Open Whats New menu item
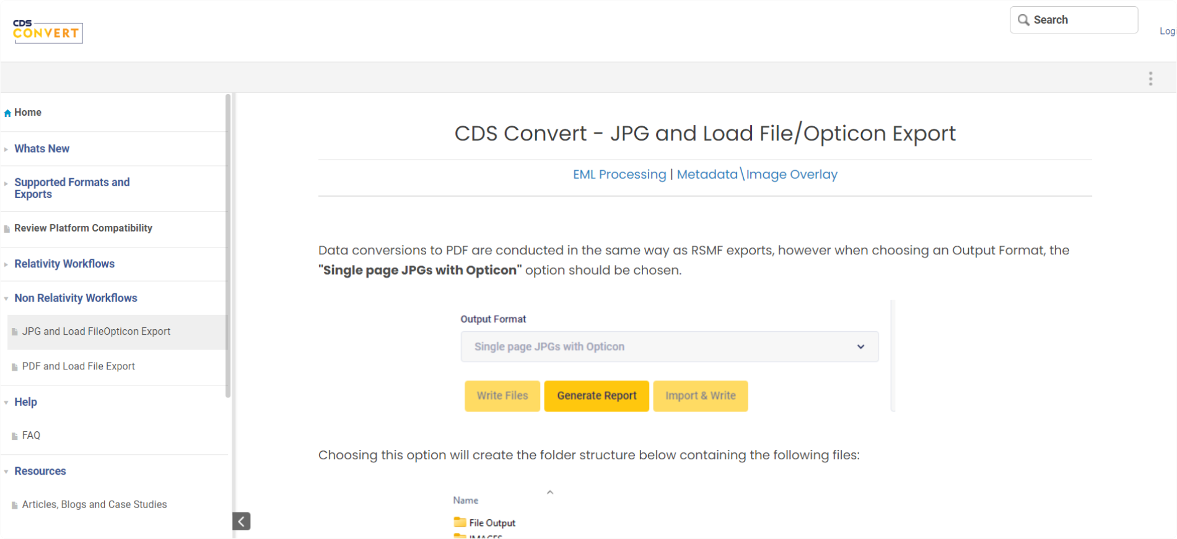This screenshot has height=539, width=1177. click(x=42, y=149)
